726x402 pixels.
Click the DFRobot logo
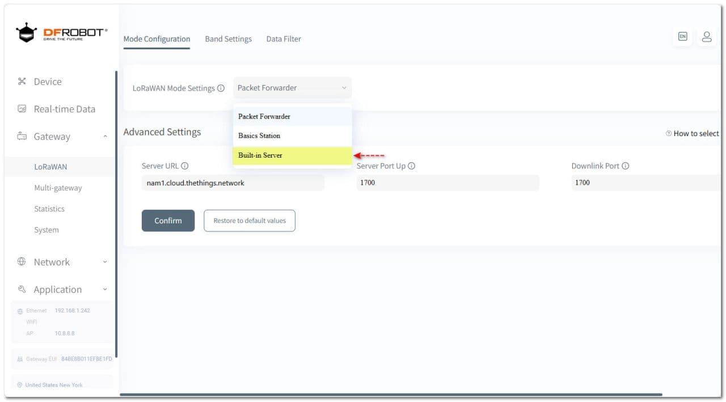[61, 33]
